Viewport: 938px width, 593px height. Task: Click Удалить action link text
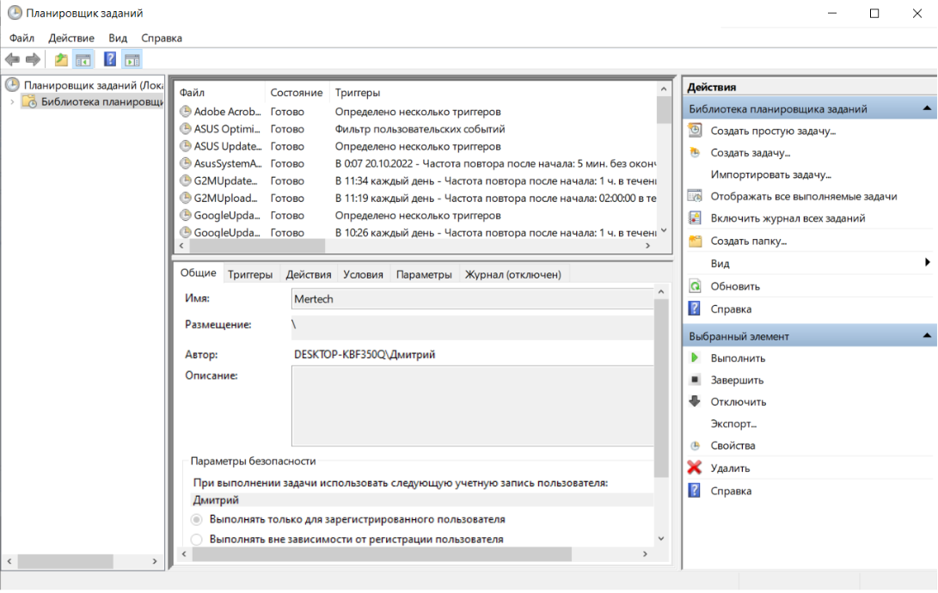(x=730, y=468)
